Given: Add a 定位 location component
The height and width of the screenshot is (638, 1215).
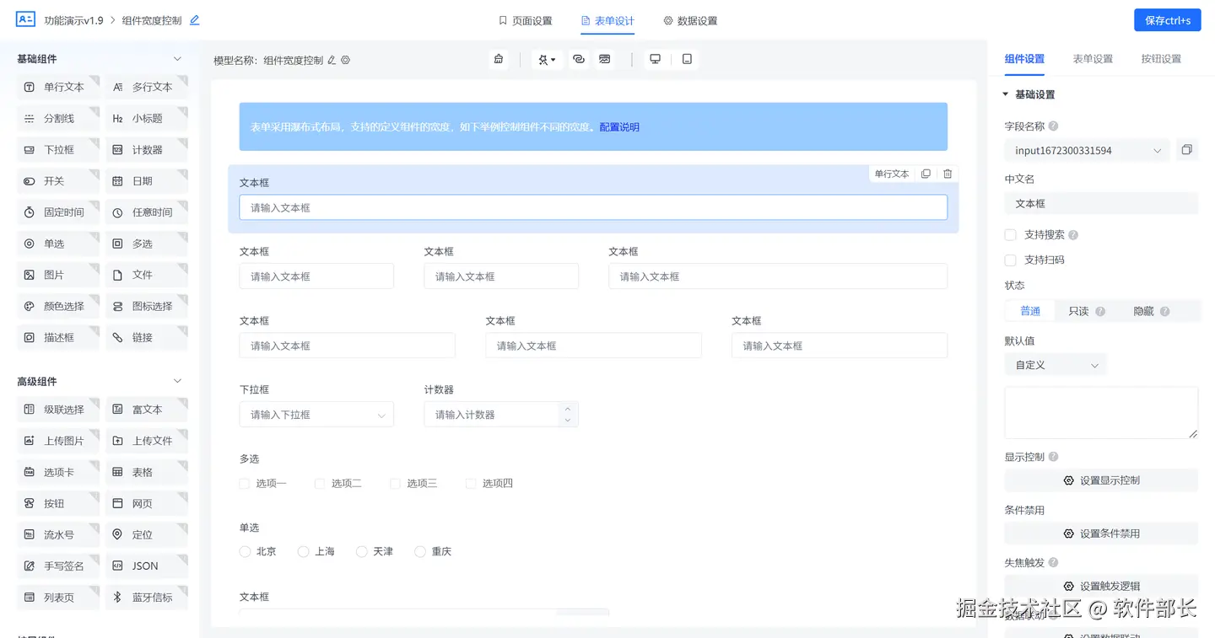Looking at the screenshot, I should pos(146,535).
